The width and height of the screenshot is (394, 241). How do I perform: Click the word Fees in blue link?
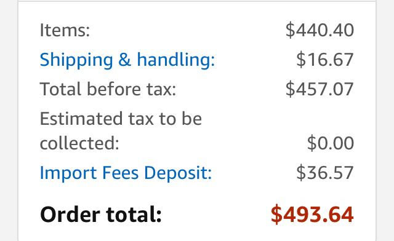point(121,173)
